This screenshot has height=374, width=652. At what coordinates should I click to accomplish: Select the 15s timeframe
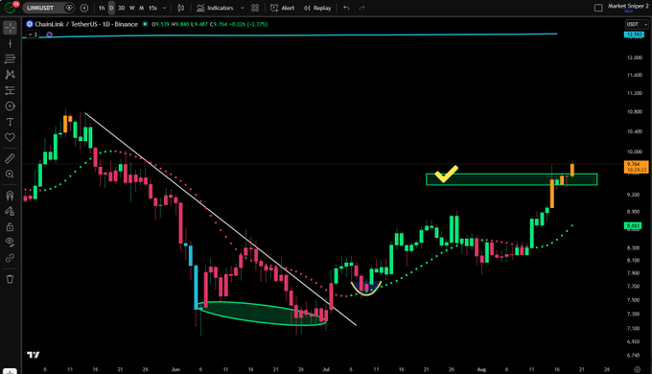[x=153, y=8]
